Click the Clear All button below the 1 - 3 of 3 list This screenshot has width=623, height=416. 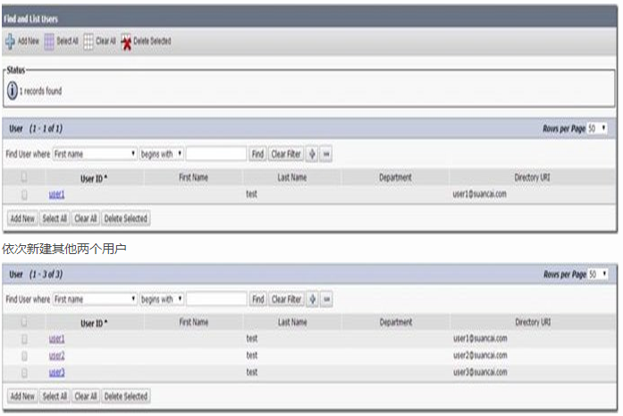click(x=86, y=396)
